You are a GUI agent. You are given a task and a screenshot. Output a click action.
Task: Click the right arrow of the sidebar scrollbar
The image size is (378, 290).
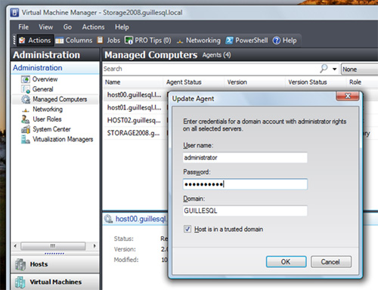click(94, 245)
